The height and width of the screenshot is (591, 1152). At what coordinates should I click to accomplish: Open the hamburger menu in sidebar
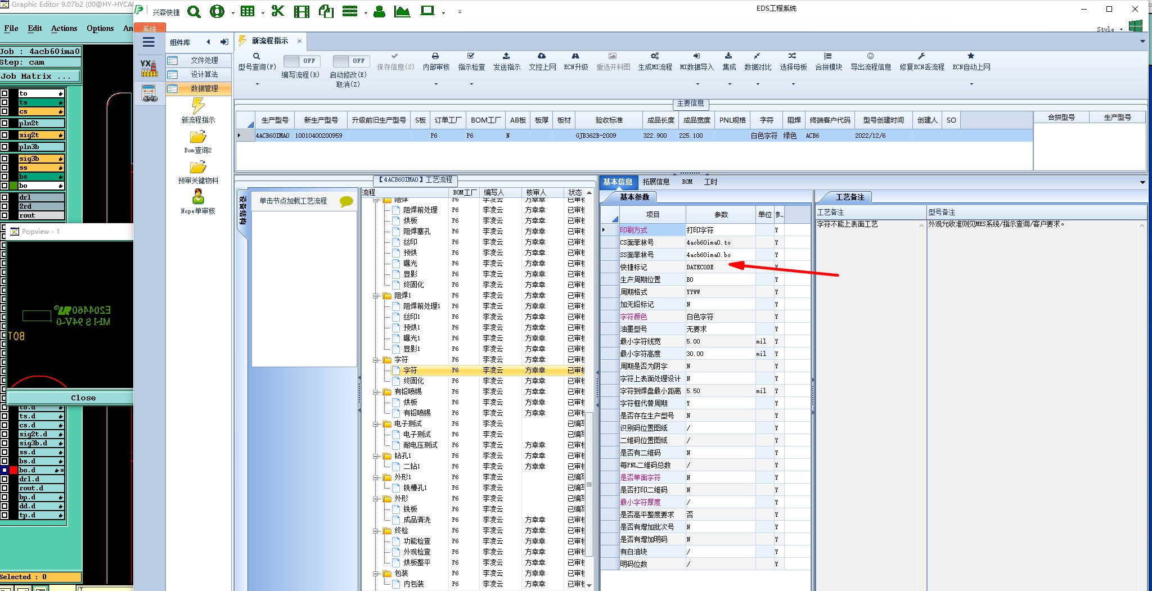tap(148, 42)
